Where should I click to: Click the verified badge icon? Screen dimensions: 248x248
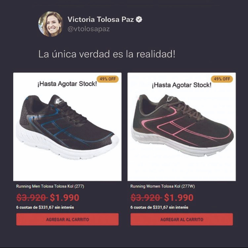(x=139, y=19)
